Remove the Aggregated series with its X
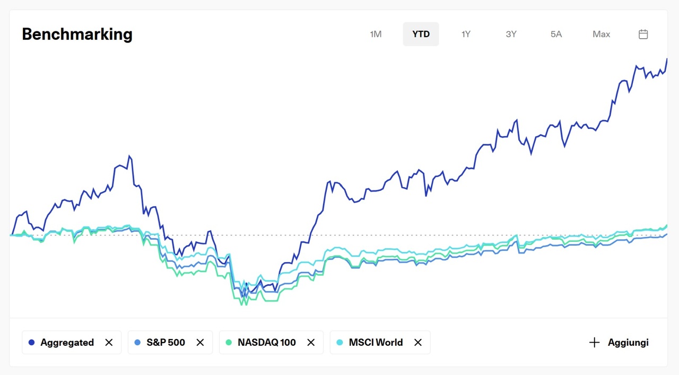The image size is (679, 375). 109,343
